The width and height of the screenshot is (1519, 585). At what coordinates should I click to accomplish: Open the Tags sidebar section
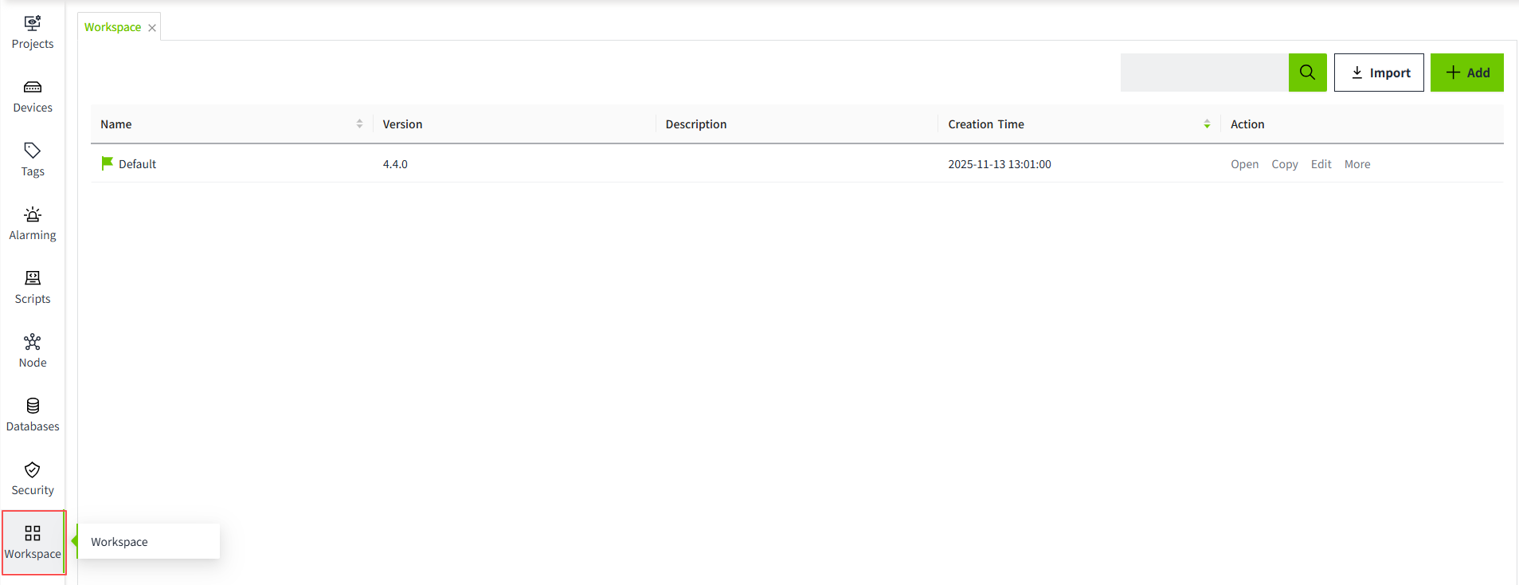pos(33,160)
